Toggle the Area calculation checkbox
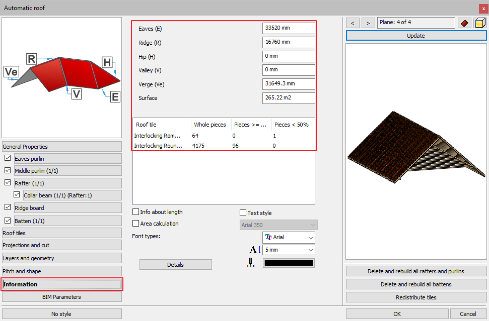 click(x=135, y=224)
